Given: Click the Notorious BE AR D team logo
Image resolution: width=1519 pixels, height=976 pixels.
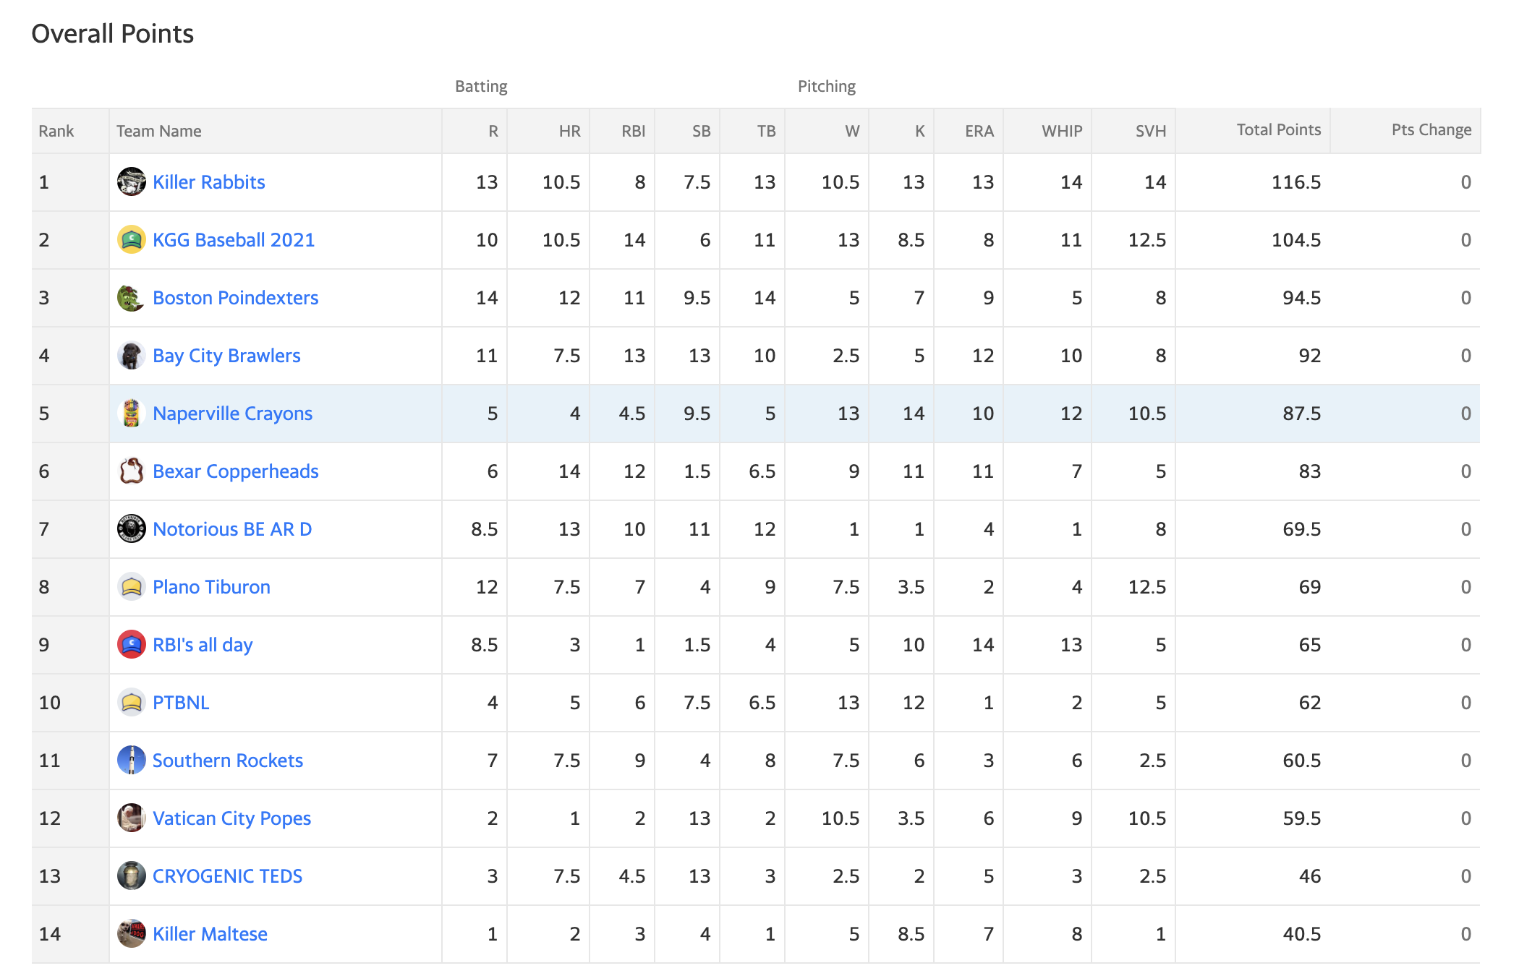Looking at the screenshot, I should 131,528.
